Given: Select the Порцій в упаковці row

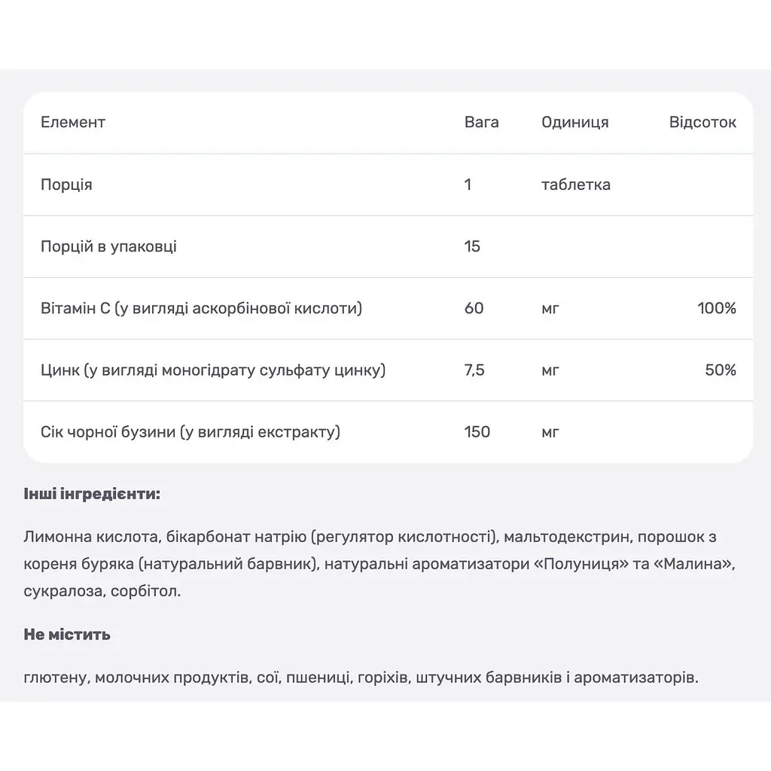Looking at the screenshot, I should pos(388,246).
